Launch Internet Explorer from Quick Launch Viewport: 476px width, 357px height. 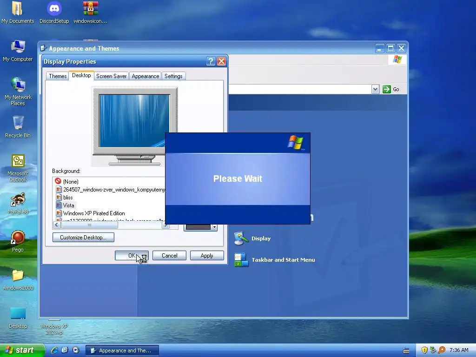tap(55, 350)
